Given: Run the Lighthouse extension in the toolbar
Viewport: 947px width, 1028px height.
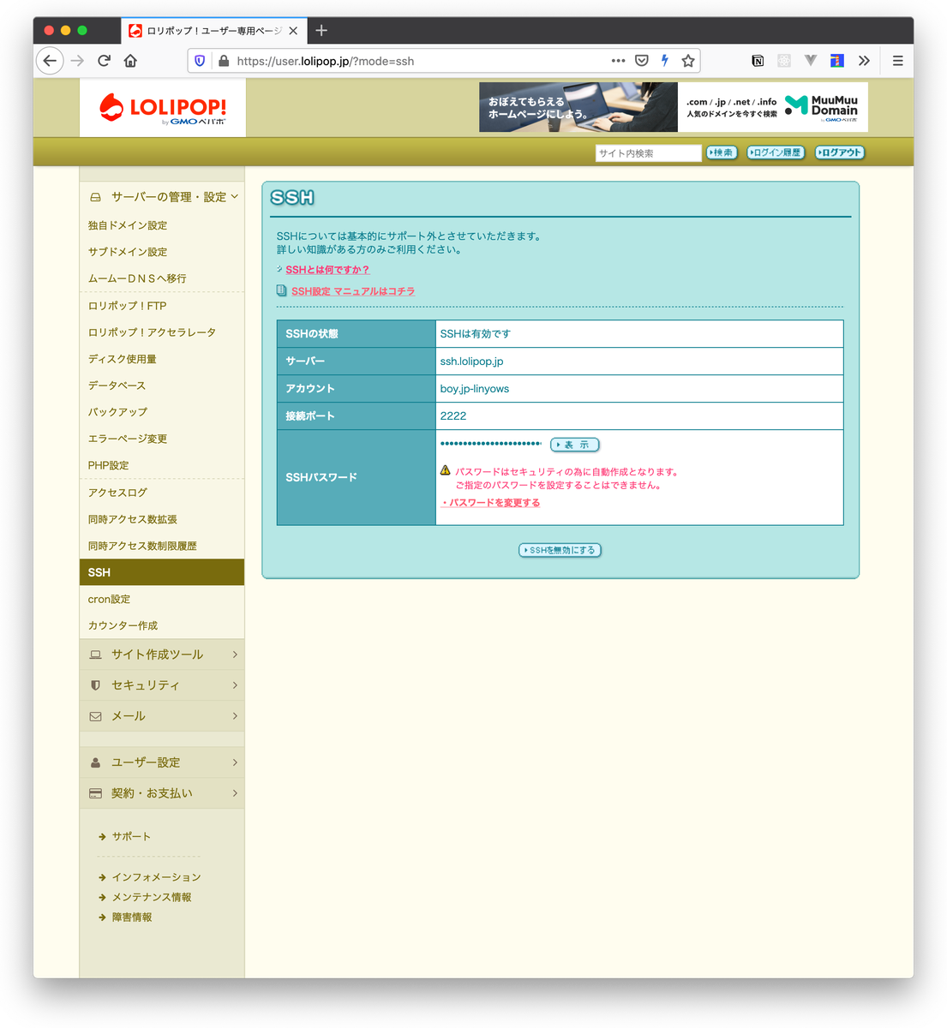Looking at the screenshot, I should click(836, 60).
